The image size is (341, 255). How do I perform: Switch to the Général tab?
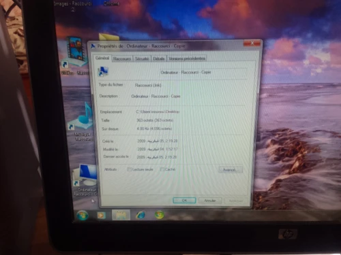pos(102,58)
